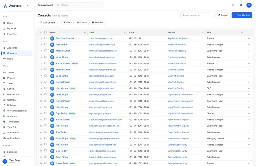Click the global Search field in header
Image resolution: width=256 pixels, height=166 pixels.
pos(80,5)
